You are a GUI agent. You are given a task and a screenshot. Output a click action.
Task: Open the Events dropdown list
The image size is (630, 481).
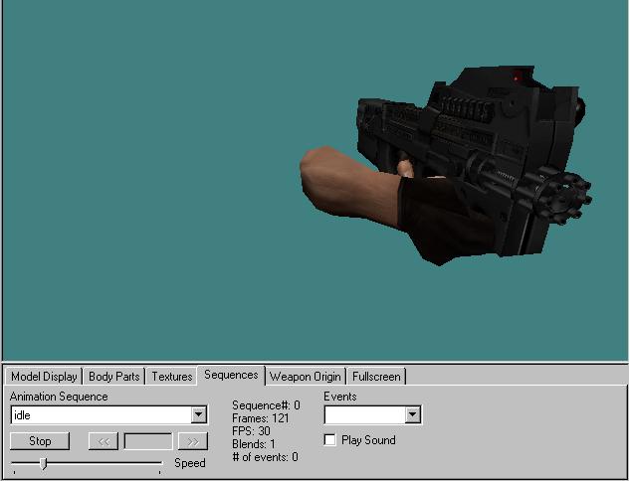413,414
